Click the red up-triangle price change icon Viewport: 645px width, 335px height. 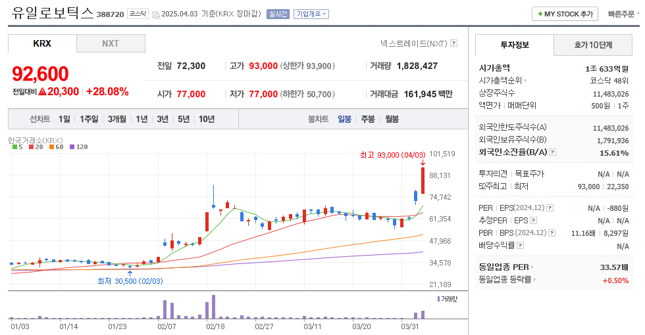[x=42, y=91]
